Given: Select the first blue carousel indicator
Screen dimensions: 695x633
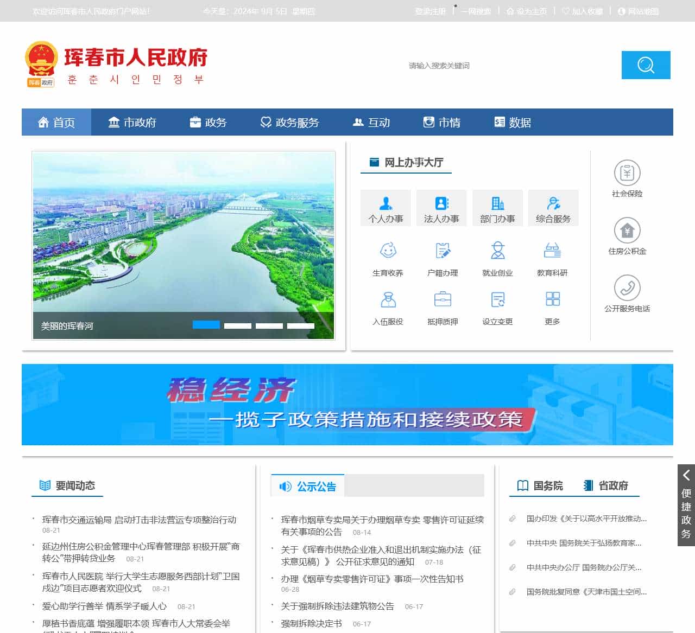Looking at the screenshot, I should coord(206,324).
